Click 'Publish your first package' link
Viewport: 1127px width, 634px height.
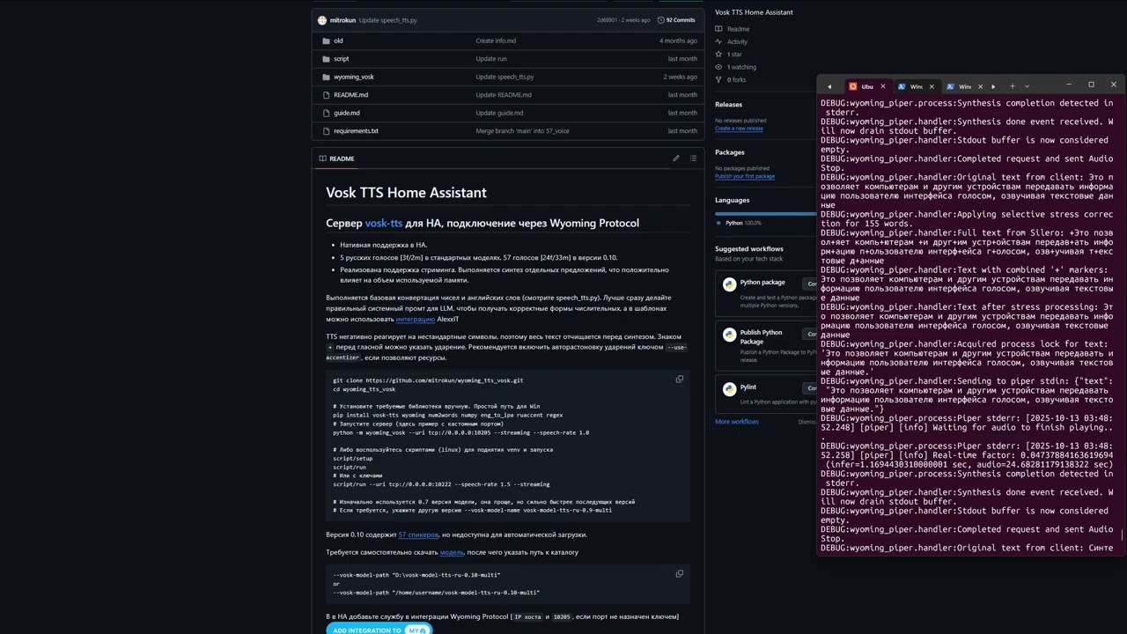[745, 176]
